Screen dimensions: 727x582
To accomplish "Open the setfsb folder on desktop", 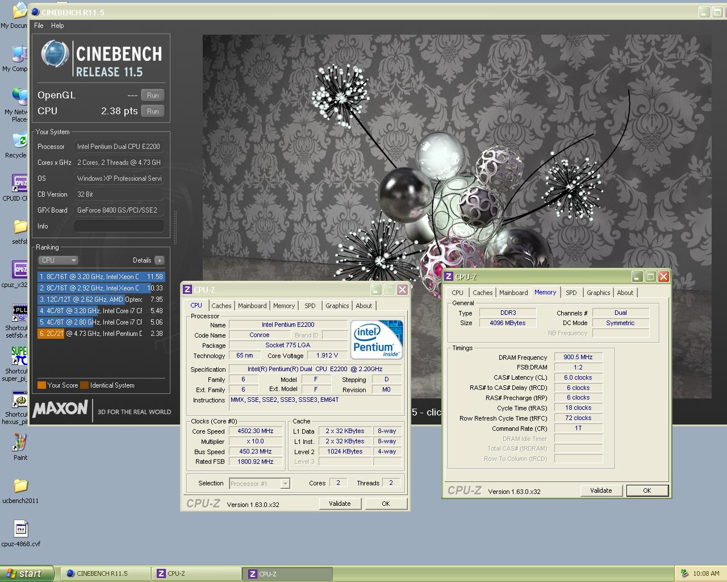I will tap(19, 227).
